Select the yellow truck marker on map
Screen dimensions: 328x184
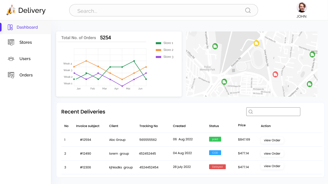coord(256,43)
